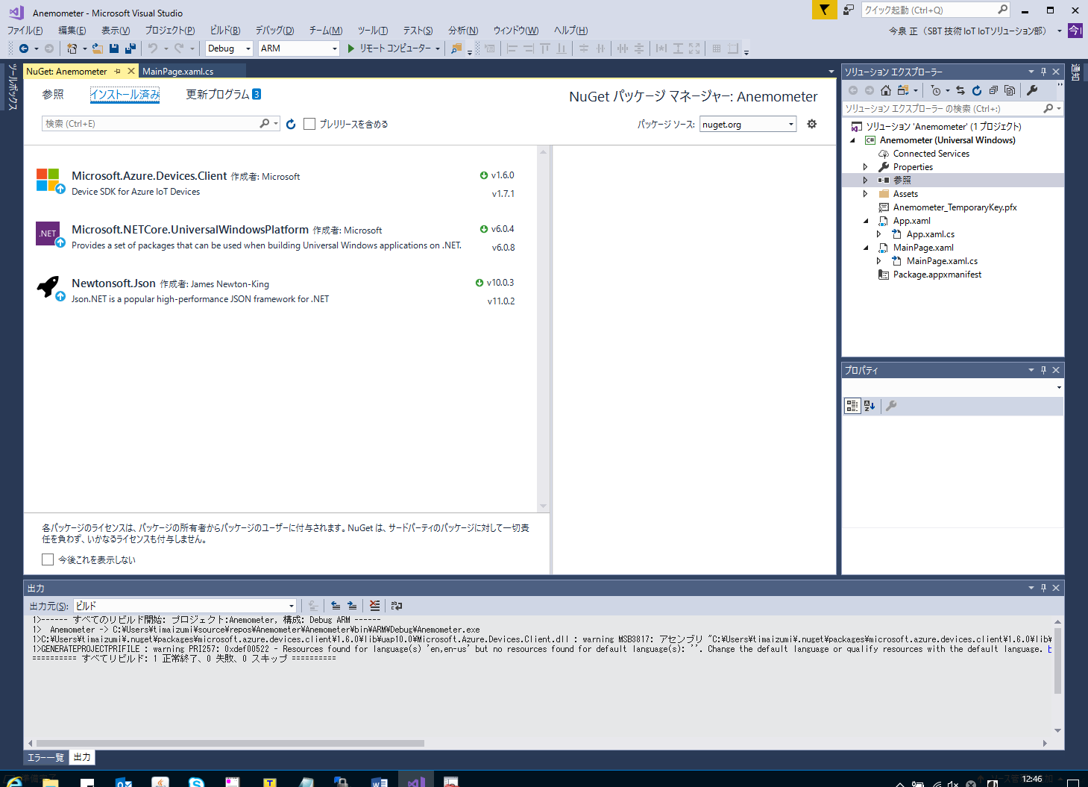The height and width of the screenshot is (787, 1088).
Task: Click the New Project toolbar icon
Action: point(72,48)
